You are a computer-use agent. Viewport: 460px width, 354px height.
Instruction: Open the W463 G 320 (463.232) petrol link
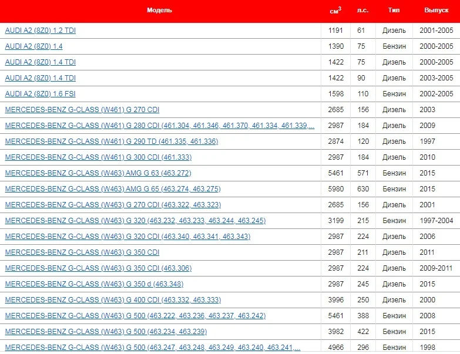pyautogui.click(x=135, y=220)
